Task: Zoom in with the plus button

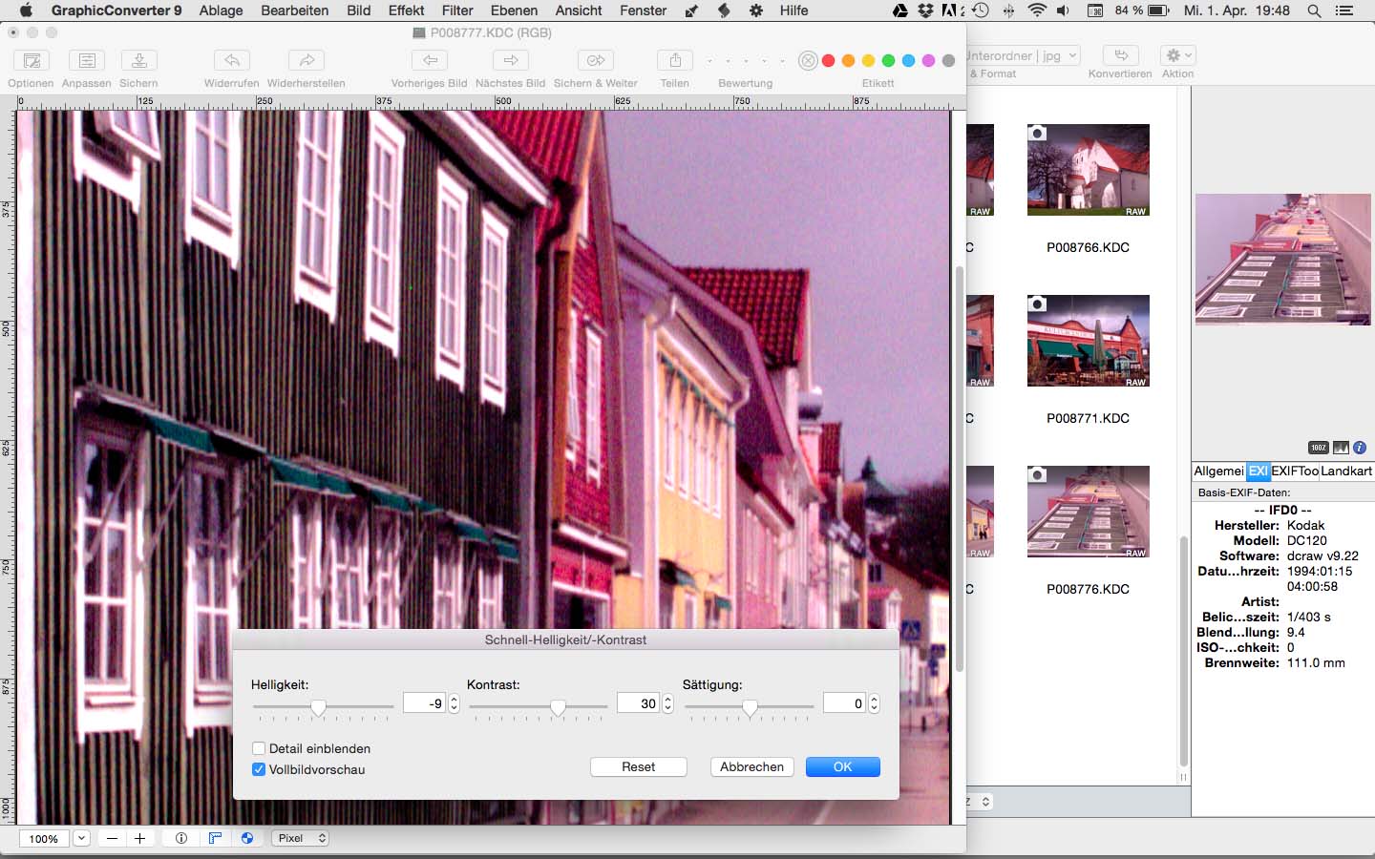Action: tap(140, 838)
